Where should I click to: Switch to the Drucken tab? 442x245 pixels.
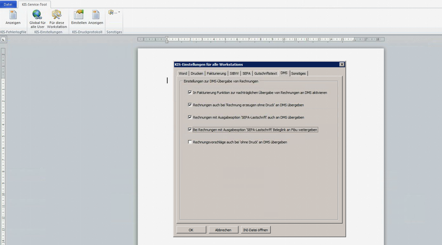pos(197,73)
